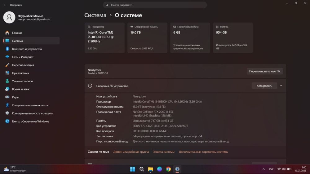
Task: Open Google Chrome from taskbar
Action: coord(168,169)
